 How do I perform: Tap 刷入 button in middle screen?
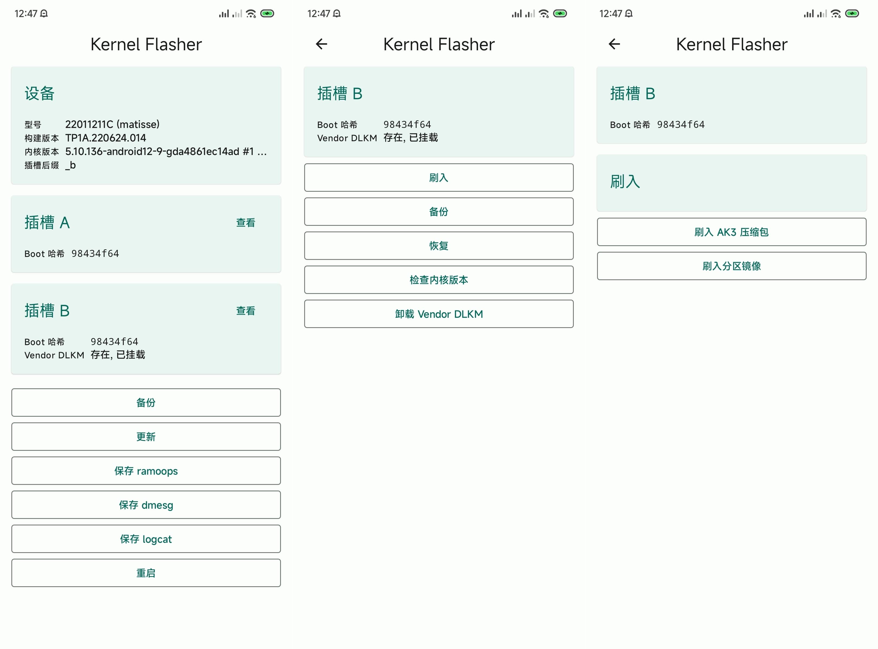(x=439, y=178)
